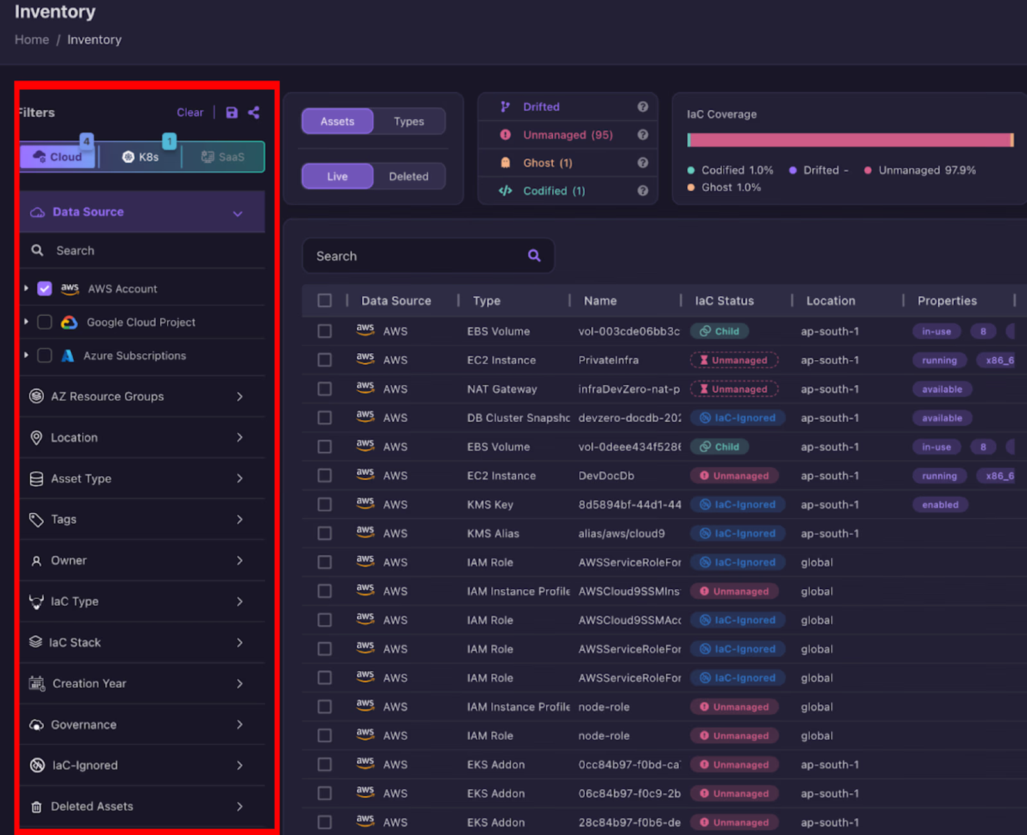This screenshot has width=1027, height=835.
Task: Switch to the Types tab
Action: tap(409, 121)
